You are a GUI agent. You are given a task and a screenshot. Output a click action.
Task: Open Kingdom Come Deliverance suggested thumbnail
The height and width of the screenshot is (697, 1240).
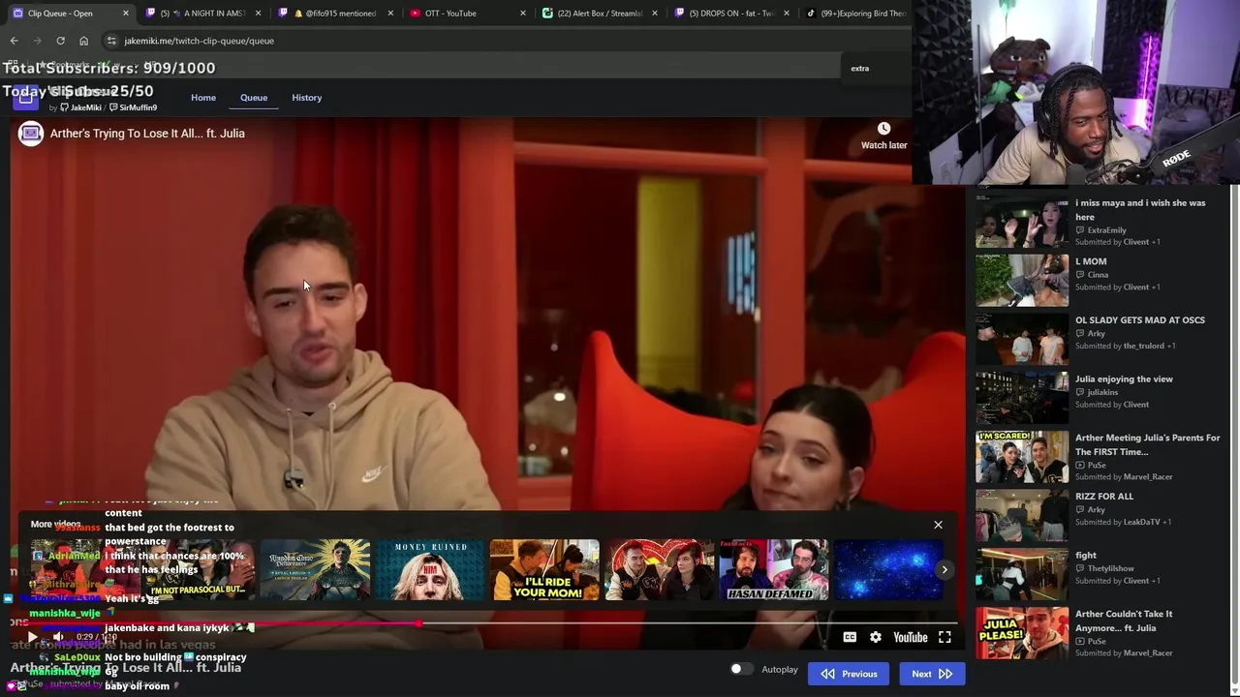tap(315, 569)
